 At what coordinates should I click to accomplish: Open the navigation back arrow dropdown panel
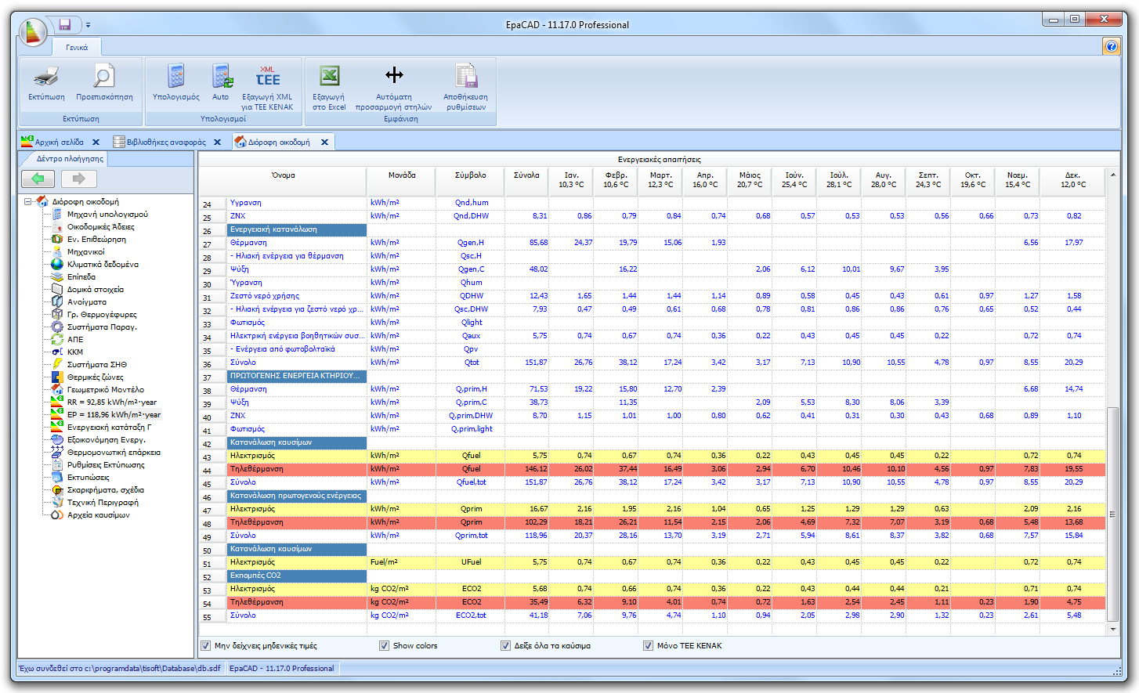tap(38, 179)
